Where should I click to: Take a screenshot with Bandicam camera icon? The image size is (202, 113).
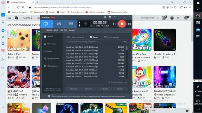pyautogui.click(x=129, y=24)
